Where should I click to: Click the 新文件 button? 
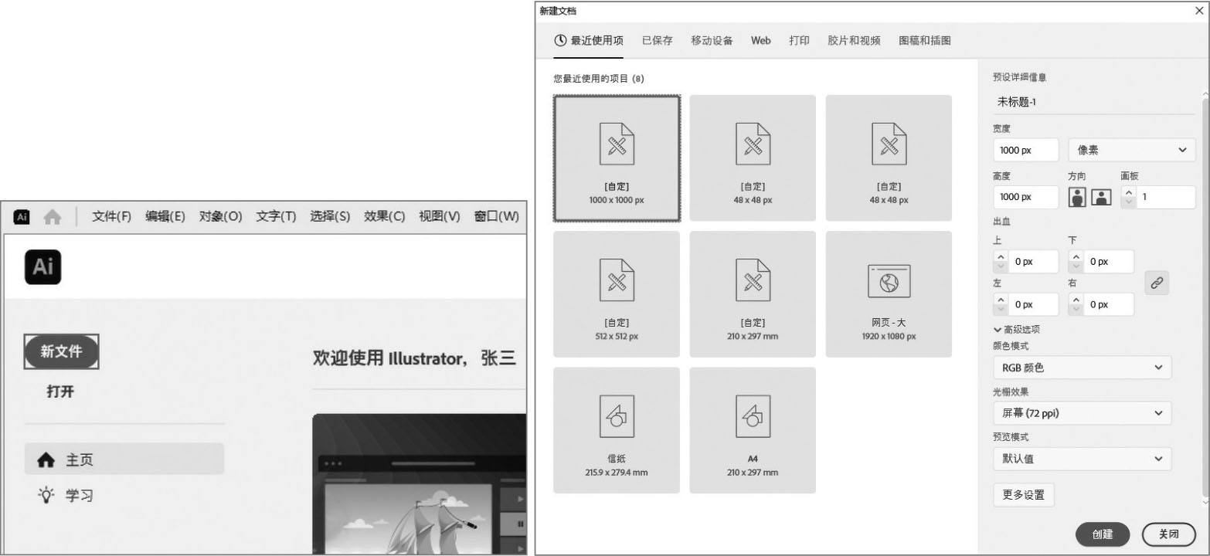pos(62,352)
